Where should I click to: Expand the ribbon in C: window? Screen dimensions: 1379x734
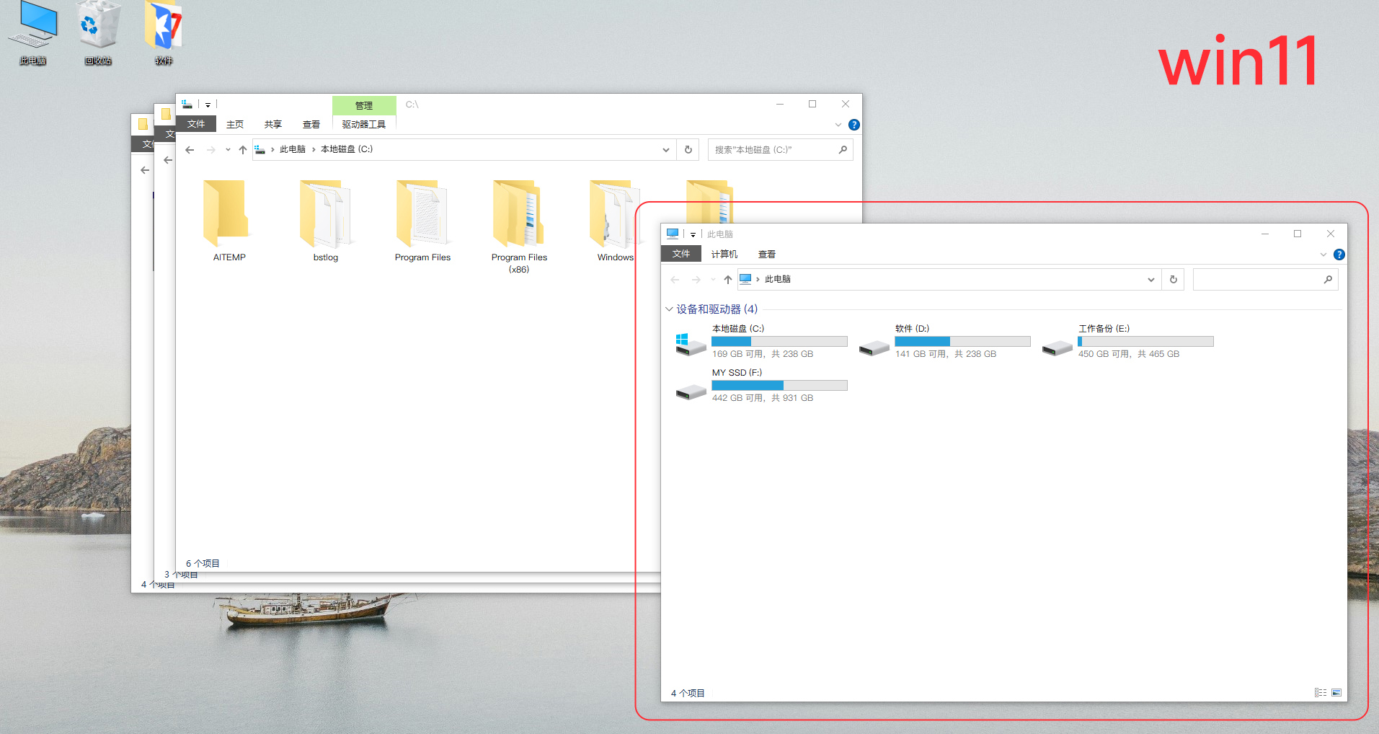pos(838,125)
